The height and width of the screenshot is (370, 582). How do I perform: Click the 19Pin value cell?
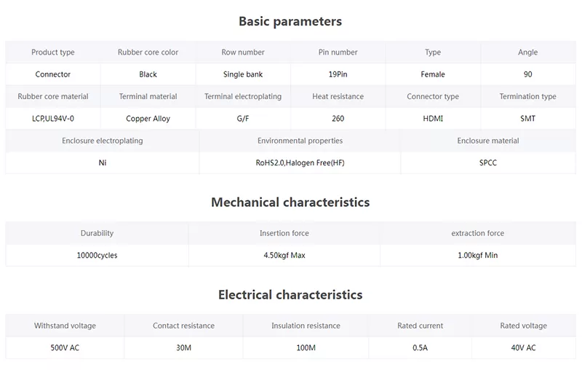coord(338,74)
